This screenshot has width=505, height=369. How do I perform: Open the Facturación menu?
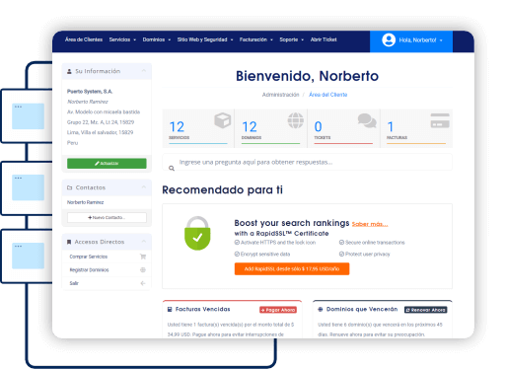pos(256,39)
